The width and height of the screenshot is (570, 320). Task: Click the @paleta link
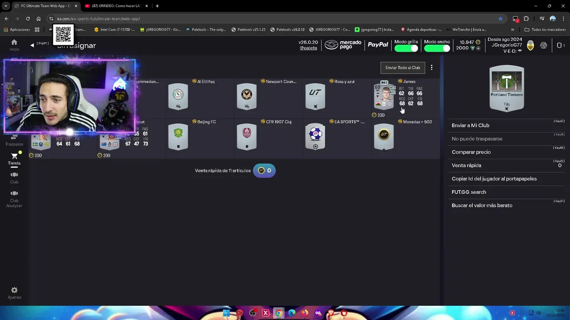[308, 48]
